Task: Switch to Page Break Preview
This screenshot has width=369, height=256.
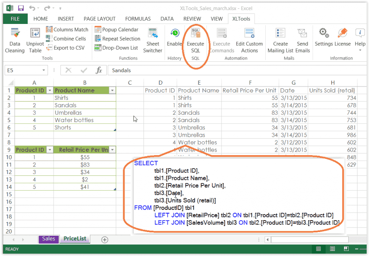Action: [x=346, y=249]
